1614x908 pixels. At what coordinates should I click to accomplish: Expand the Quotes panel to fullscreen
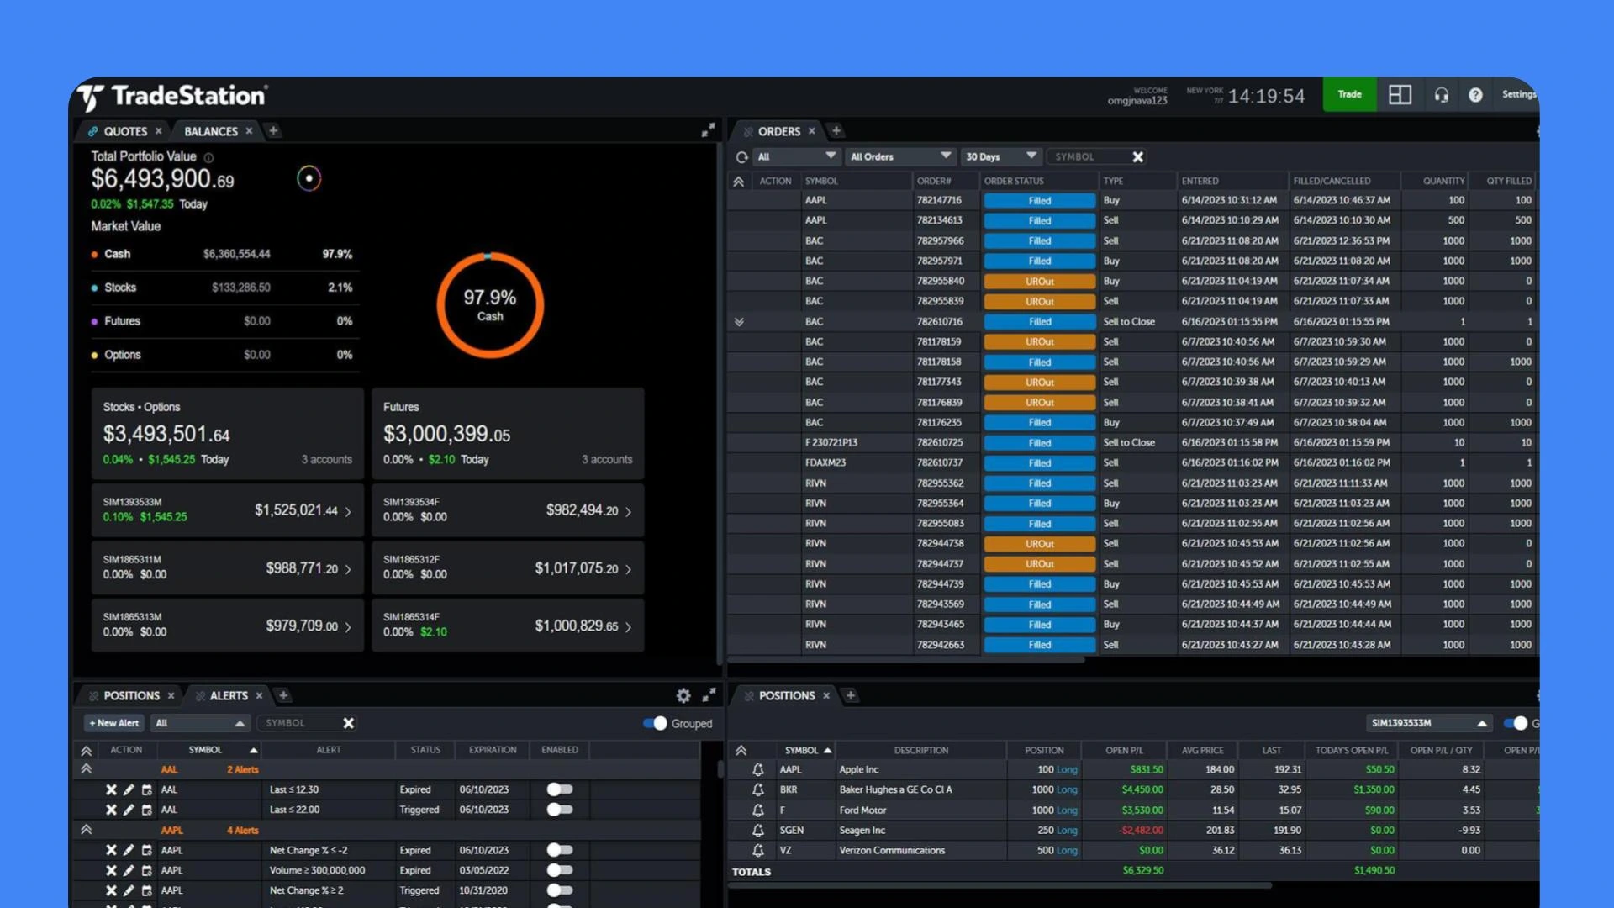[x=708, y=130]
